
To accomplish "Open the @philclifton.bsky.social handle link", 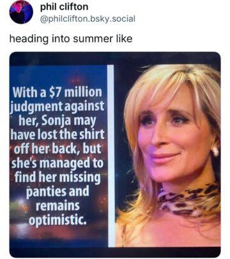I will (x=88, y=19).
